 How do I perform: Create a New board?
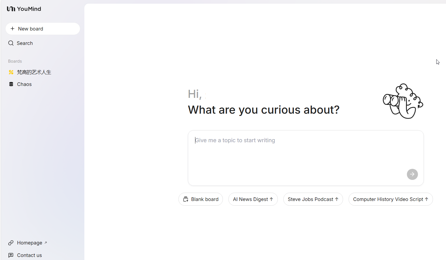tap(43, 29)
